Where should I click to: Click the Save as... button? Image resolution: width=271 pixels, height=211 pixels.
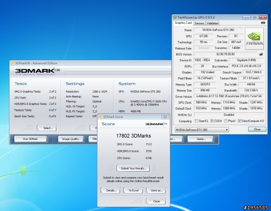coord(157,190)
